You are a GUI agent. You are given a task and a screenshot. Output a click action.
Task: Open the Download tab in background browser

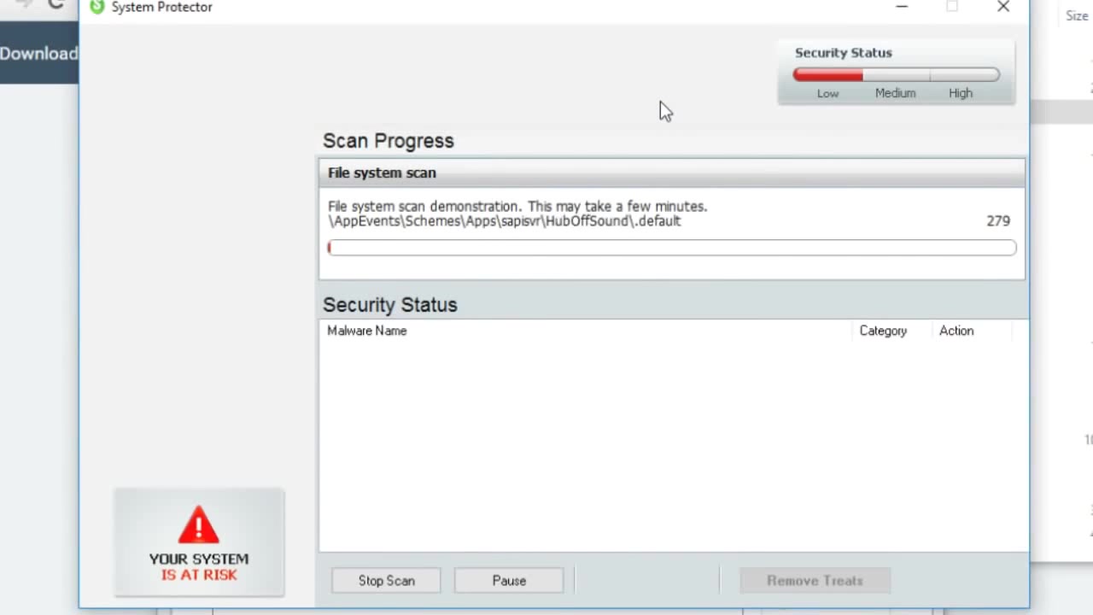(38, 53)
